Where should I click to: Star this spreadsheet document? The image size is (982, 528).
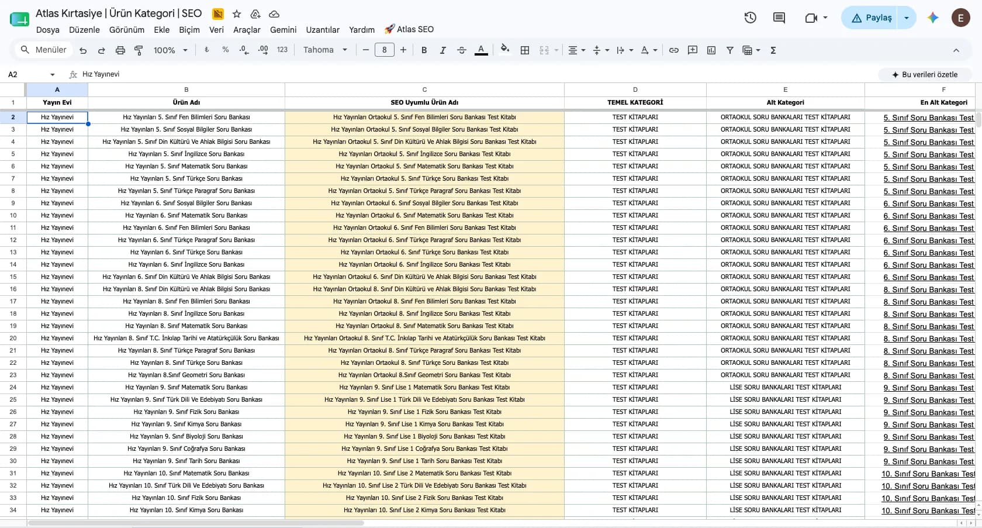(x=237, y=13)
